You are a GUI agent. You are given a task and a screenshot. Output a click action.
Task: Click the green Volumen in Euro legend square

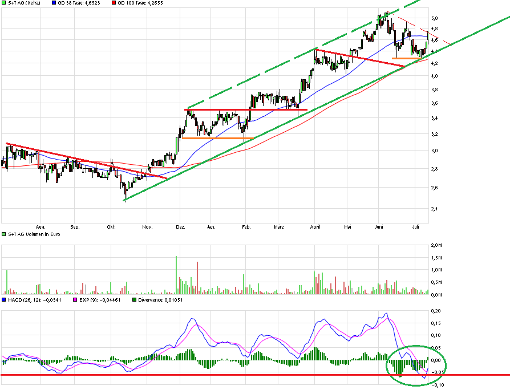click(x=5, y=233)
